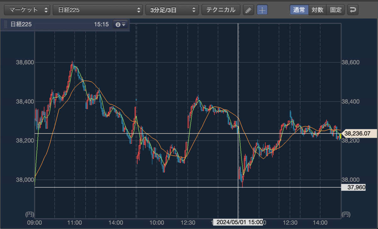378x229 pixels.
Task: Switch scale to 固定 fixed mode
Action: pos(336,10)
